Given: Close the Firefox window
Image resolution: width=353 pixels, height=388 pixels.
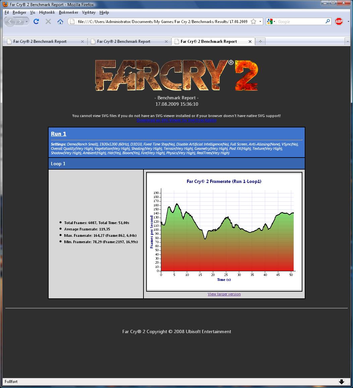Looking at the screenshot, I should tap(344, 3).
